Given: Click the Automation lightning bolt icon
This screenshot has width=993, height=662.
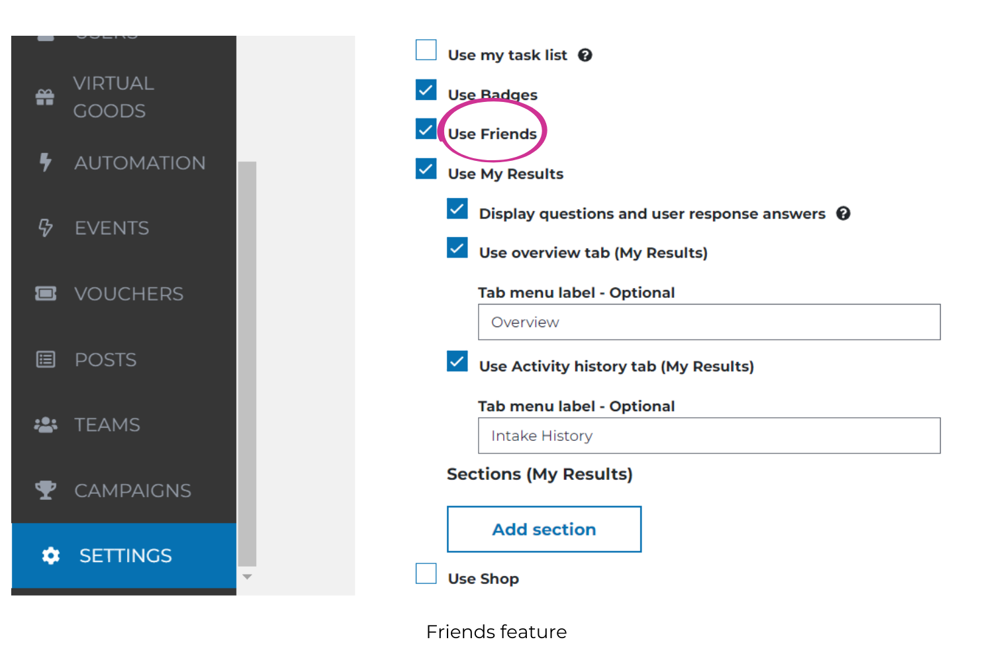Looking at the screenshot, I should [45, 162].
